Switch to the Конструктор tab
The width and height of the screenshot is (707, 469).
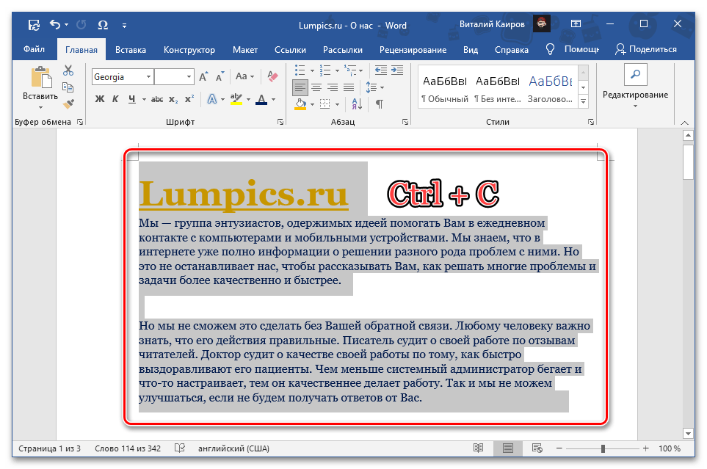coord(189,50)
